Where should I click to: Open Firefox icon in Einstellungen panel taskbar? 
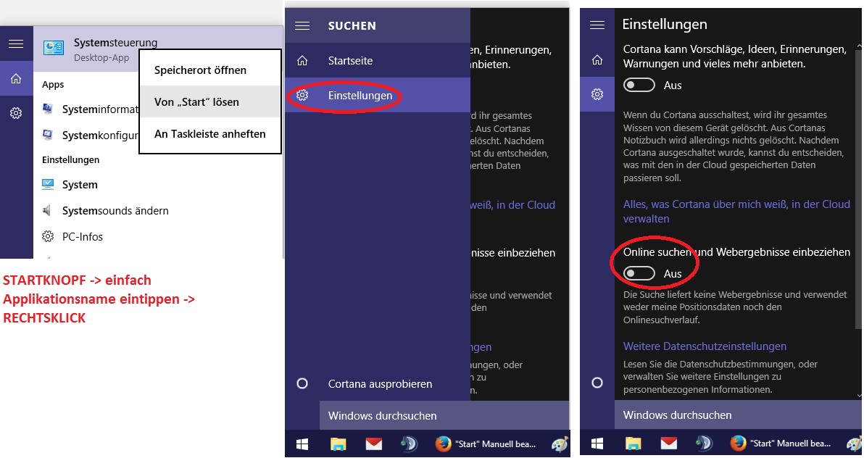tap(739, 443)
